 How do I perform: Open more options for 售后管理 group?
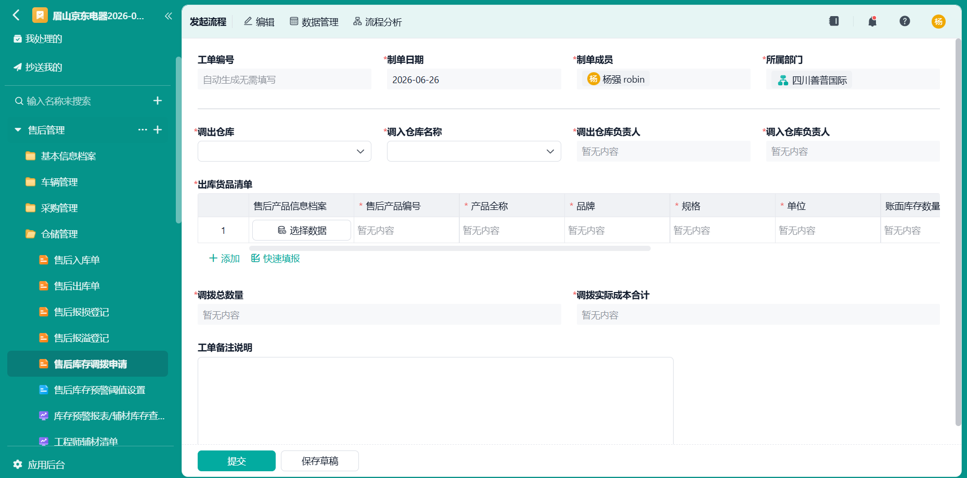pyautogui.click(x=143, y=129)
